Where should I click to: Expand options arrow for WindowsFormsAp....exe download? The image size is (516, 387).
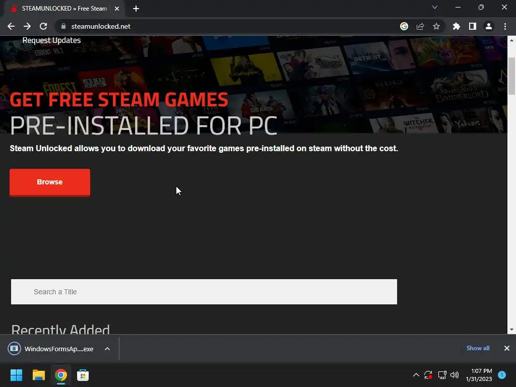(107, 349)
